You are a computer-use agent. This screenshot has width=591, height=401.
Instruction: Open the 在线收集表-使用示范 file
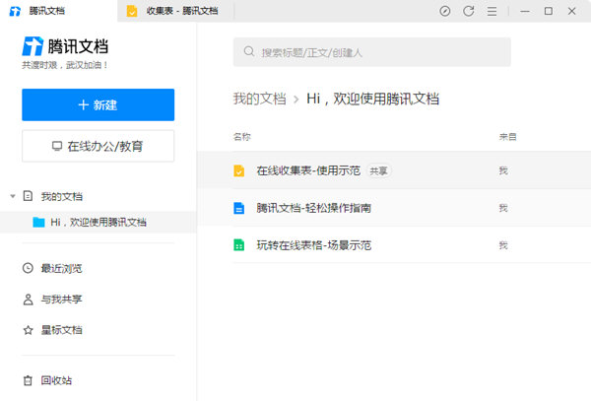307,171
